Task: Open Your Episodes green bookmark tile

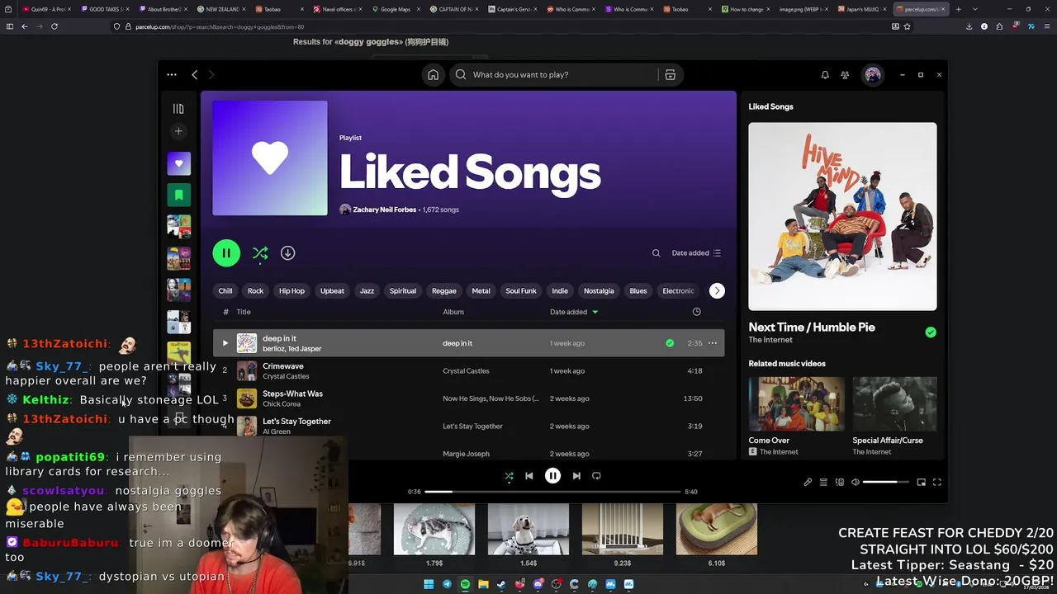Action: (x=178, y=195)
